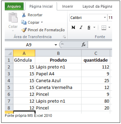Click the Copiar icon

click(24, 22)
